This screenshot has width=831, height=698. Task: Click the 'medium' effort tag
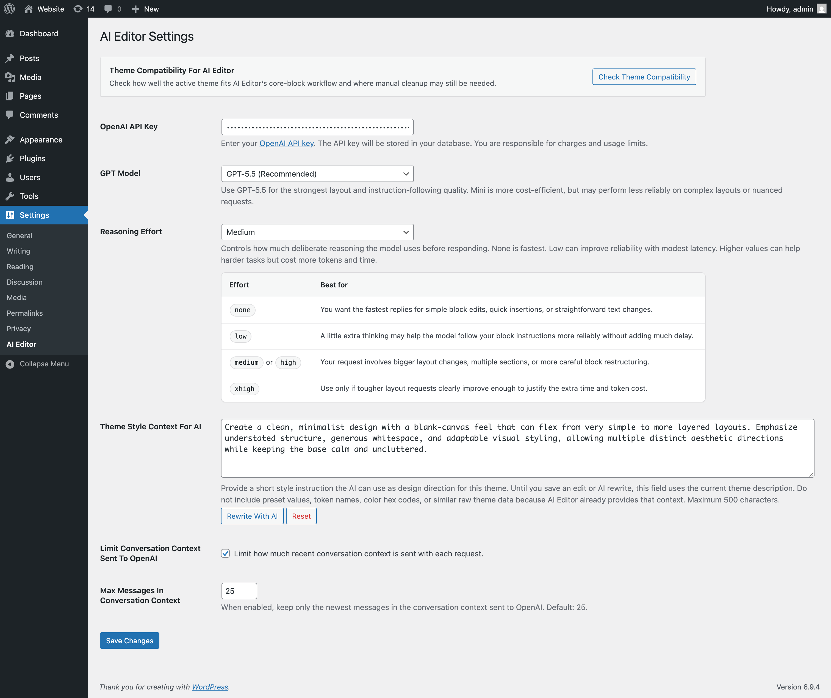click(246, 362)
